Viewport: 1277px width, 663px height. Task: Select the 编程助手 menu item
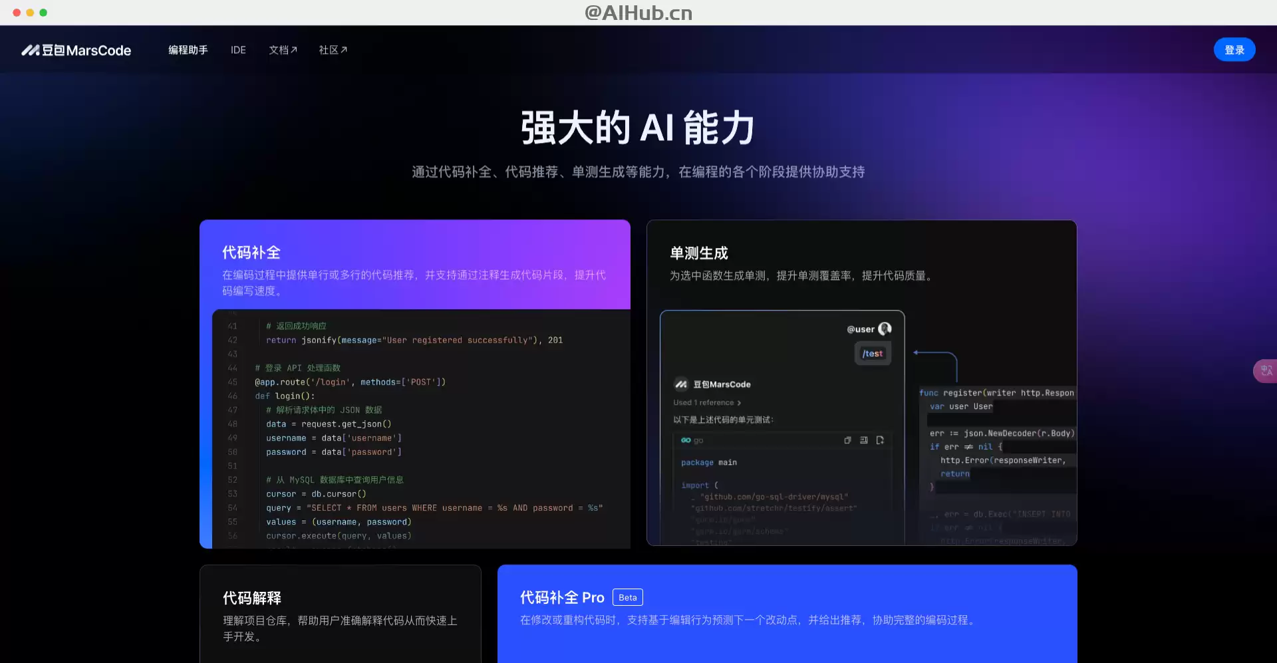[188, 50]
